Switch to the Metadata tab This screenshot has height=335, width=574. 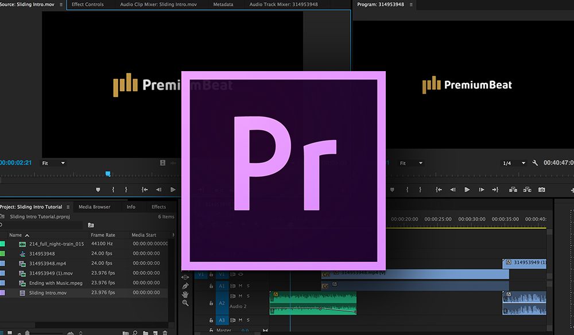click(x=223, y=4)
